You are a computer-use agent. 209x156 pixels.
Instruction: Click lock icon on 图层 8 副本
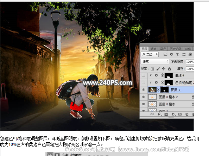pyautogui.click(x=193, y=104)
